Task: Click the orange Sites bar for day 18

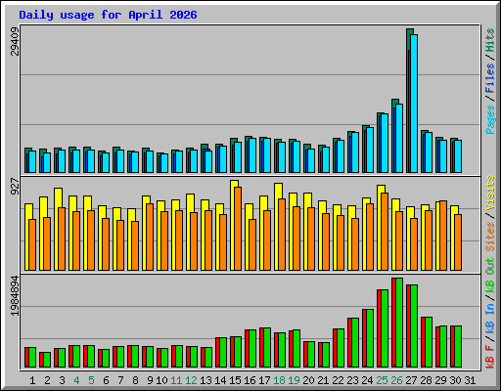Action: [282, 235]
